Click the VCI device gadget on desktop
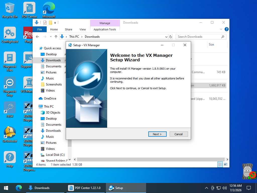The image size is (257, 193). [249, 171]
